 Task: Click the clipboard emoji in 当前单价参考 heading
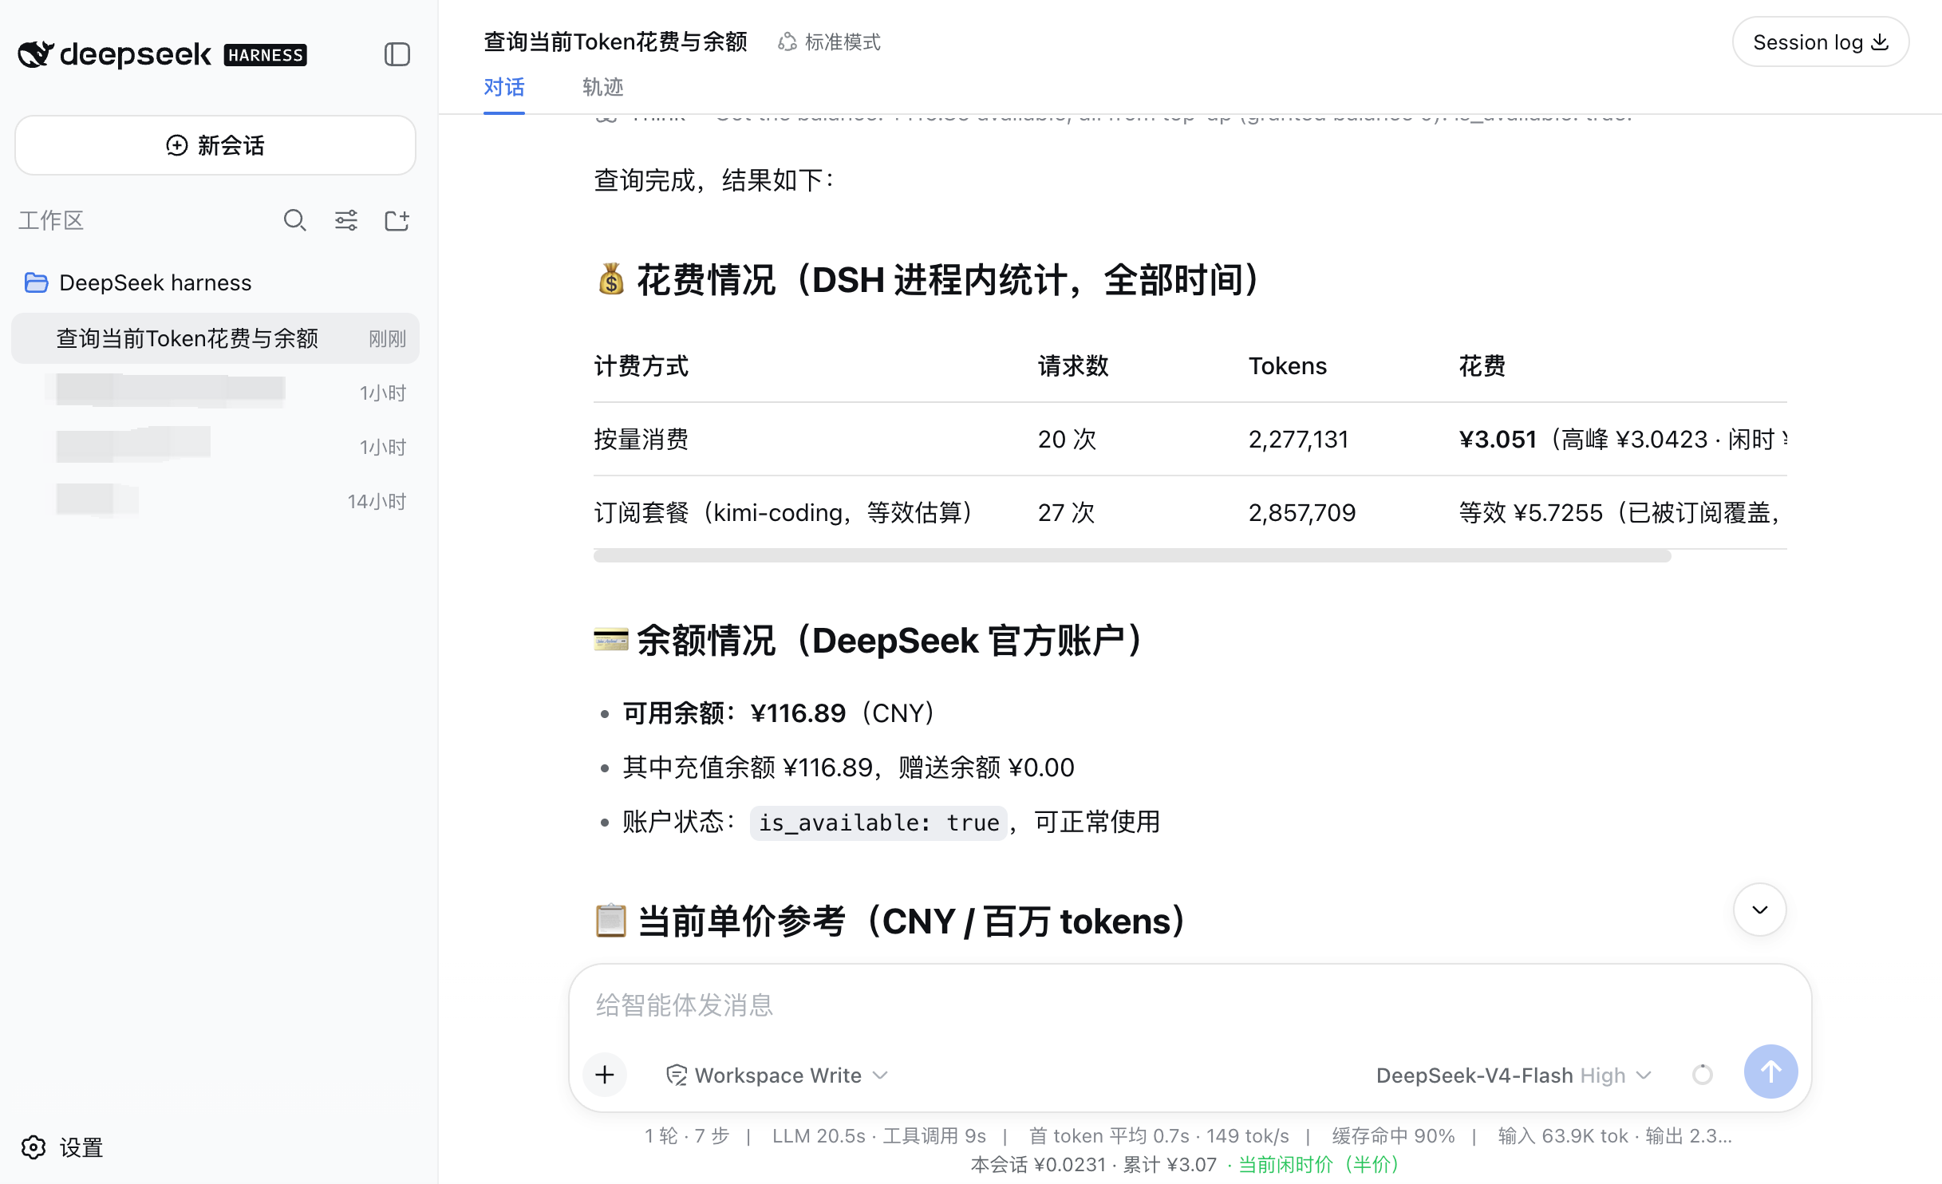(611, 921)
